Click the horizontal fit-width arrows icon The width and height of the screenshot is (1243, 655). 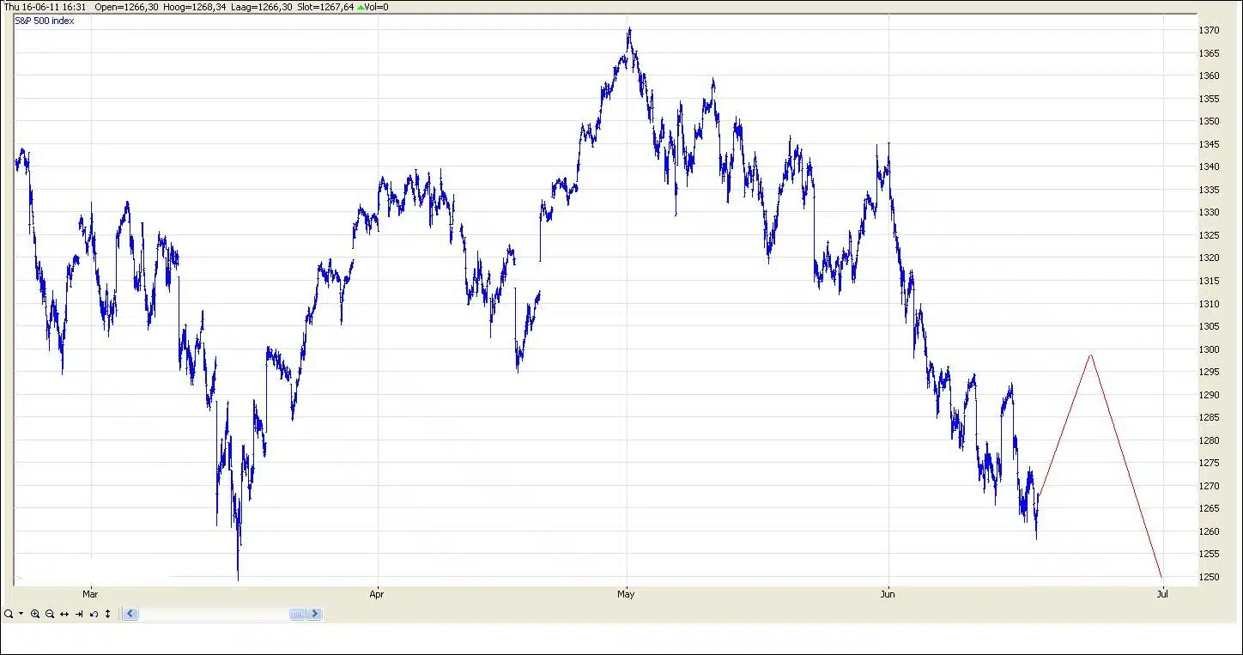pos(64,614)
